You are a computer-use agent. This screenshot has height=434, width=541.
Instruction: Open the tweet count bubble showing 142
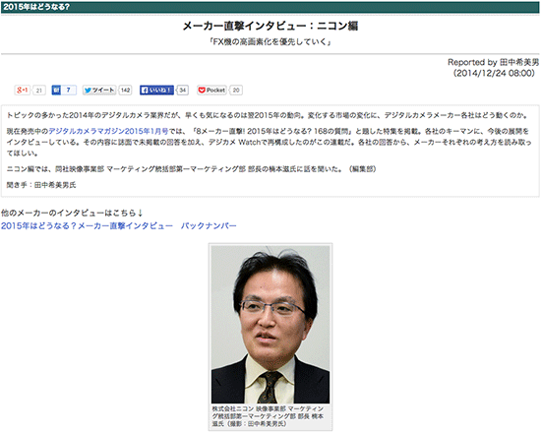point(125,91)
